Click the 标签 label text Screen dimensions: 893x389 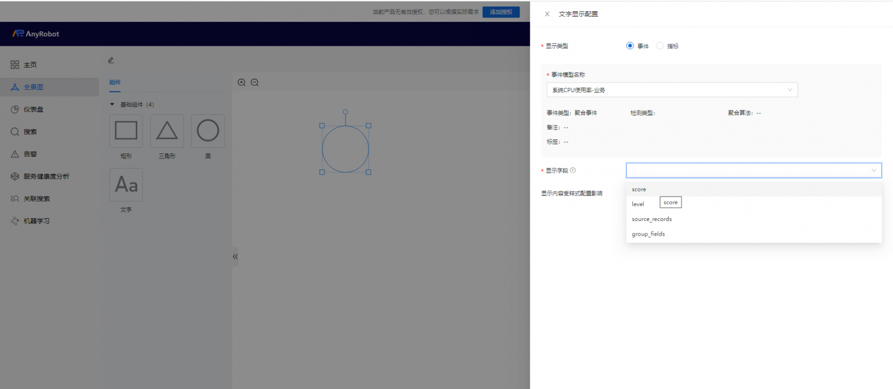554,142
